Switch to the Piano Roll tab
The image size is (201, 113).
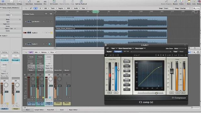[51, 110]
